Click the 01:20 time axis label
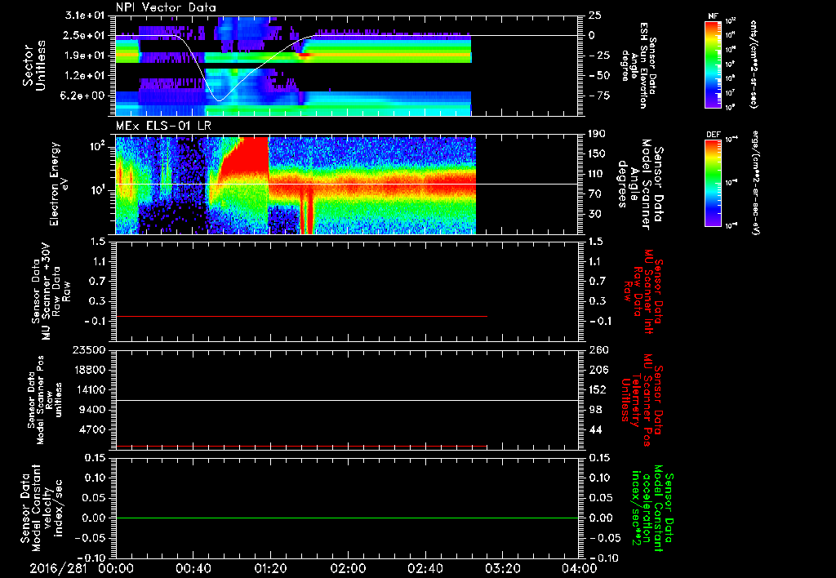 coord(270,568)
